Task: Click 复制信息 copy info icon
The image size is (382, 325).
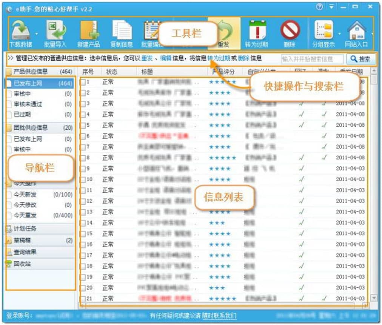Action: (x=122, y=31)
